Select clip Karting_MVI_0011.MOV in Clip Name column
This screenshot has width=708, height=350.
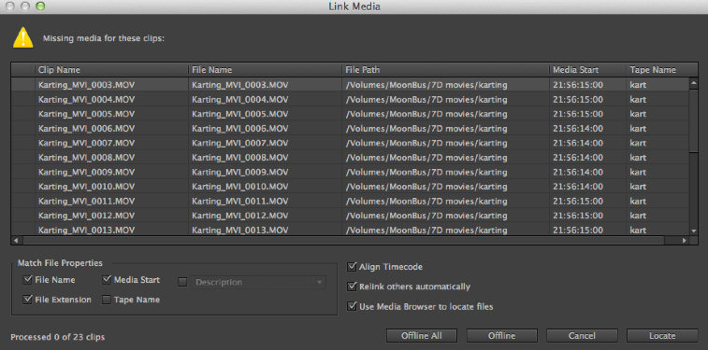click(86, 201)
